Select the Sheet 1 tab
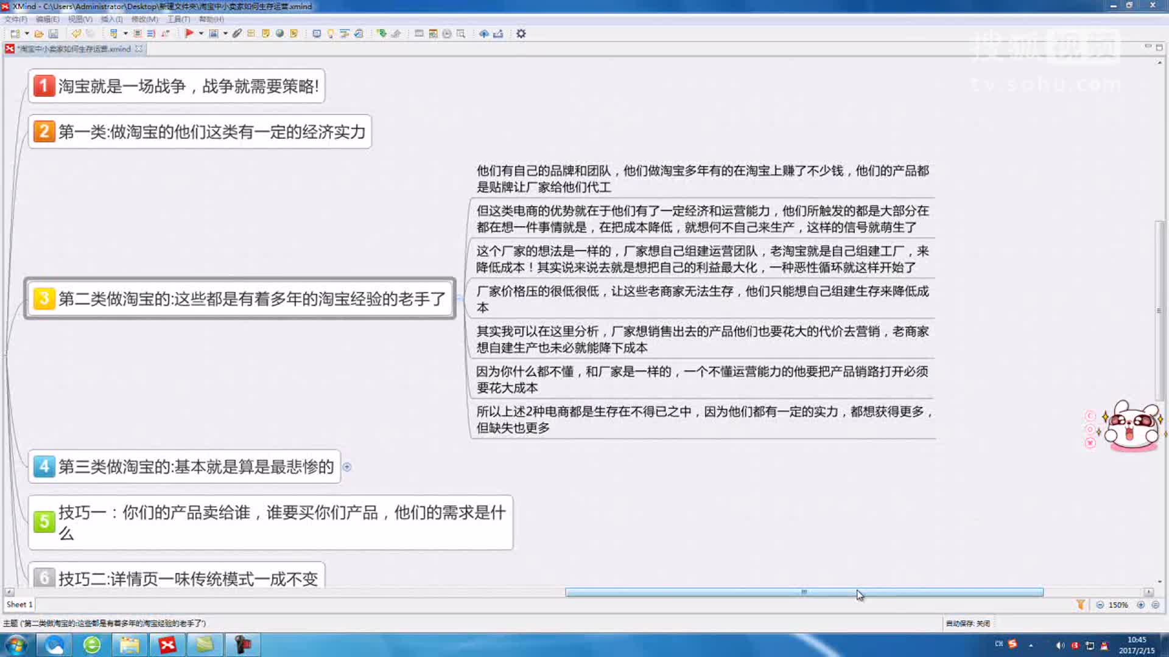The height and width of the screenshot is (657, 1169). point(18,605)
